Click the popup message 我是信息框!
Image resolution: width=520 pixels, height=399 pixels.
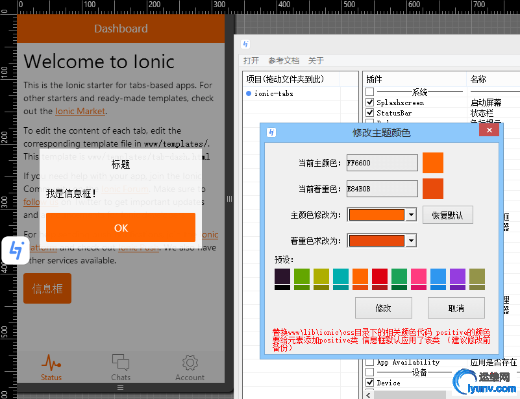pos(71,193)
